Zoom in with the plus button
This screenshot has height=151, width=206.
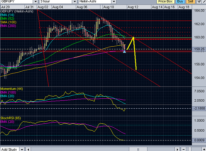[204, 149]
